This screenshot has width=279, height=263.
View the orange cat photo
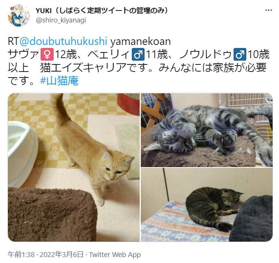[74, 167]
